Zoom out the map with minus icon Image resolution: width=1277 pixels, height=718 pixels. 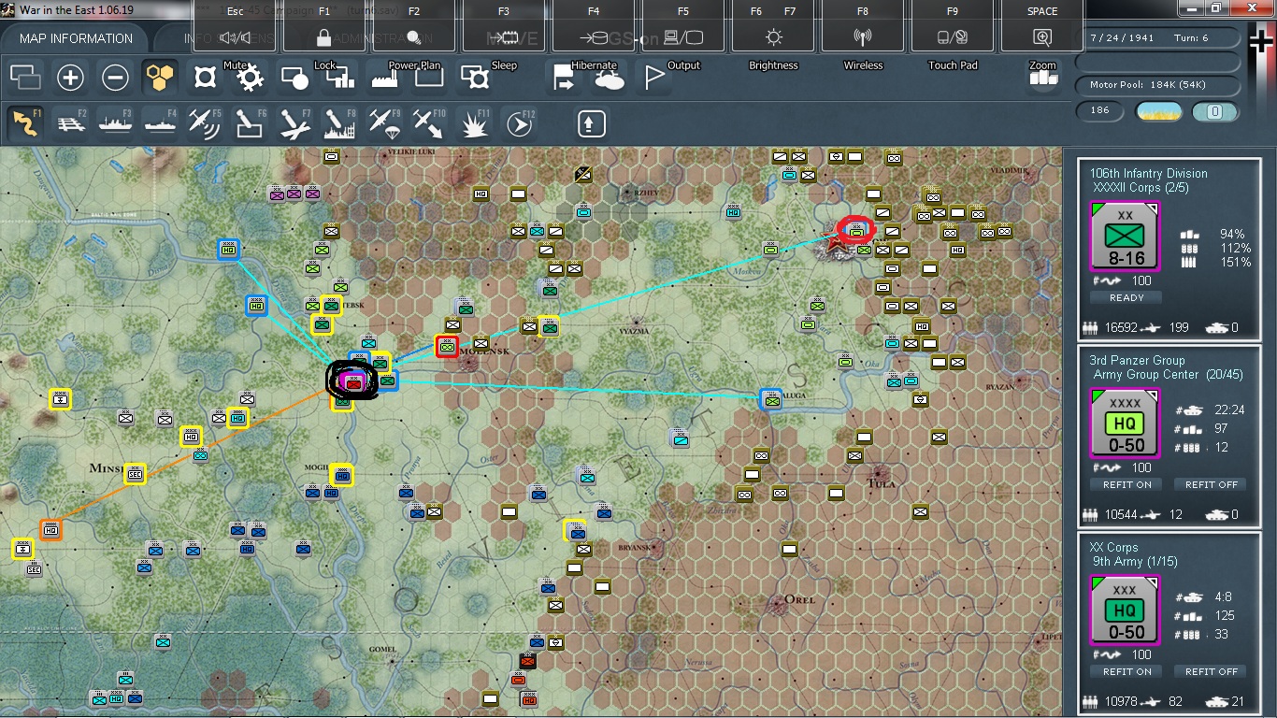[115, 78]
